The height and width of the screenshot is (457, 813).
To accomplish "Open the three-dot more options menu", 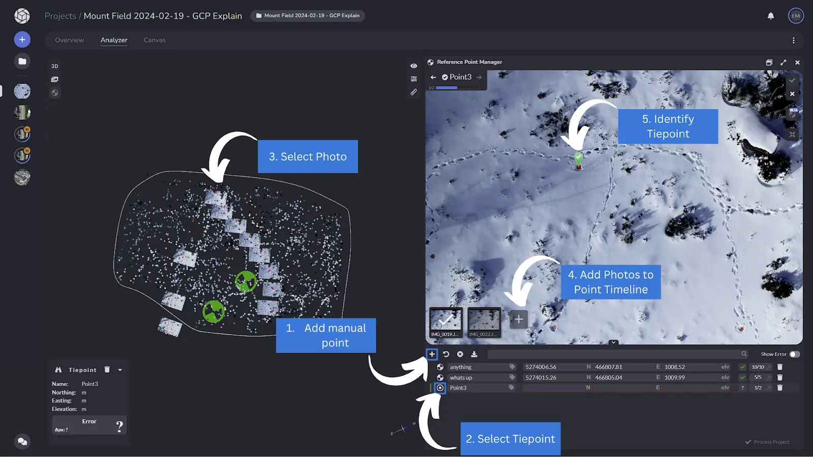I will click(793, 41).
